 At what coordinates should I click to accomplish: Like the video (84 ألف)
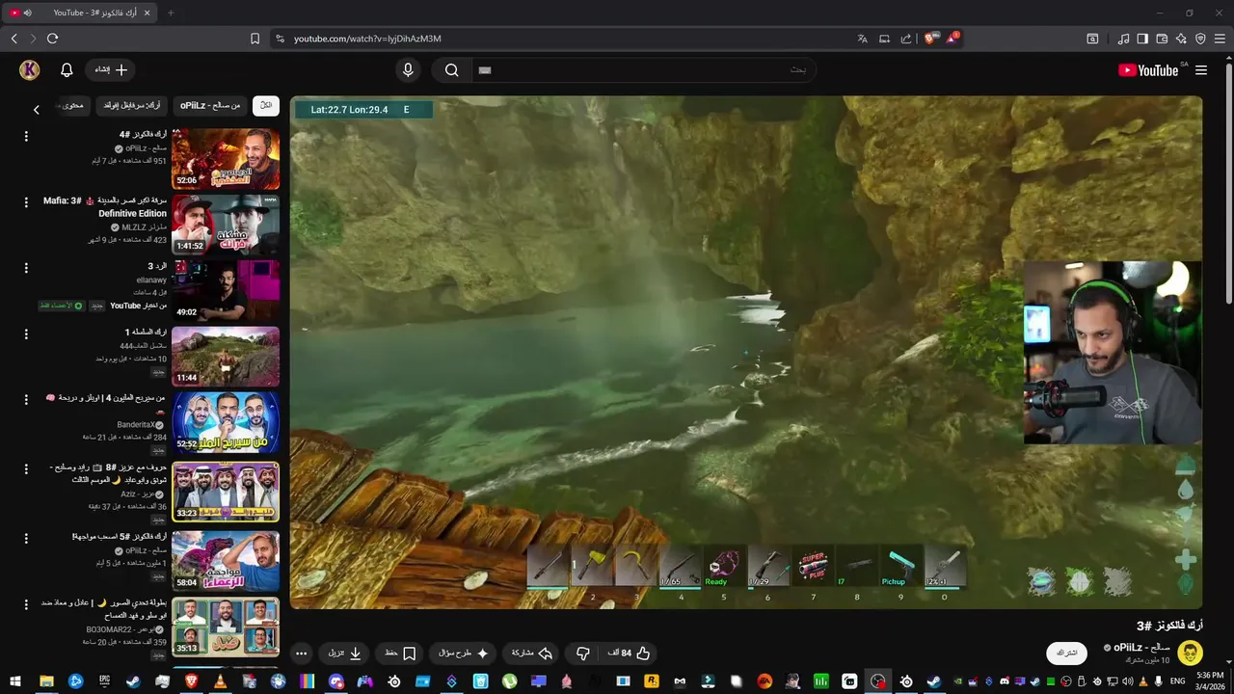pyautogui.click(x=629, y=653)
